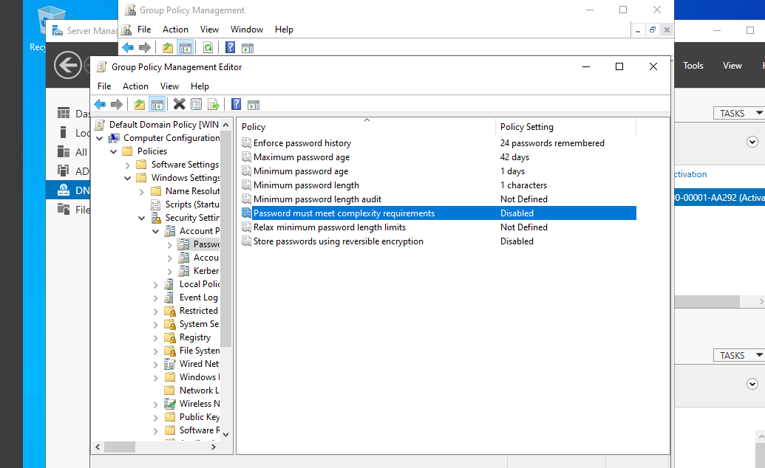Click the Export List toolbar icon
Viewport: 765px width, 468px height.
click(213, 104)
